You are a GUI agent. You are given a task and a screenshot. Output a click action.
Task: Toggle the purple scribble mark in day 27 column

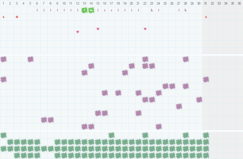[x=179, y=106]
